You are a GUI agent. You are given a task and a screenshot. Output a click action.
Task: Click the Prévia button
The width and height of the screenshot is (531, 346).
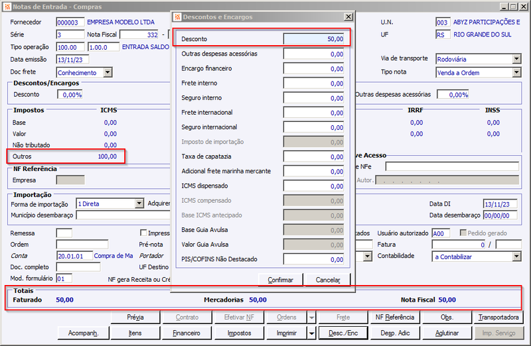point(135,317)
